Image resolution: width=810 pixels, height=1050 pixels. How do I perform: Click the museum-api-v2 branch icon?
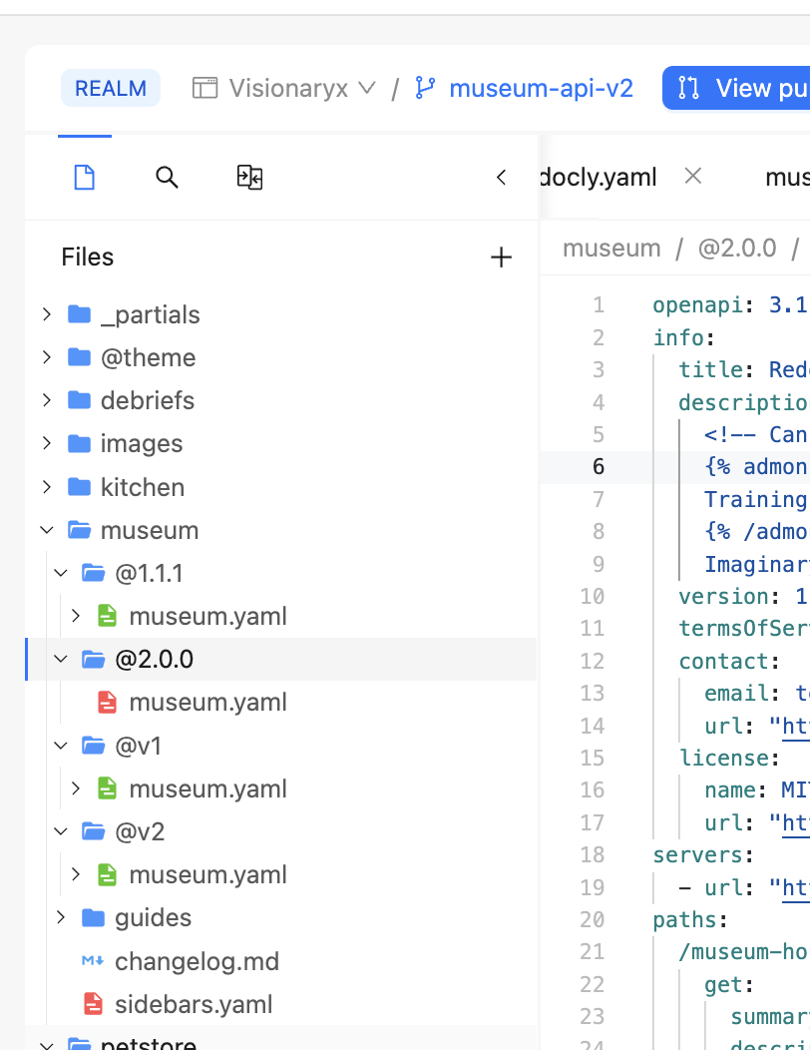[426, 89]
